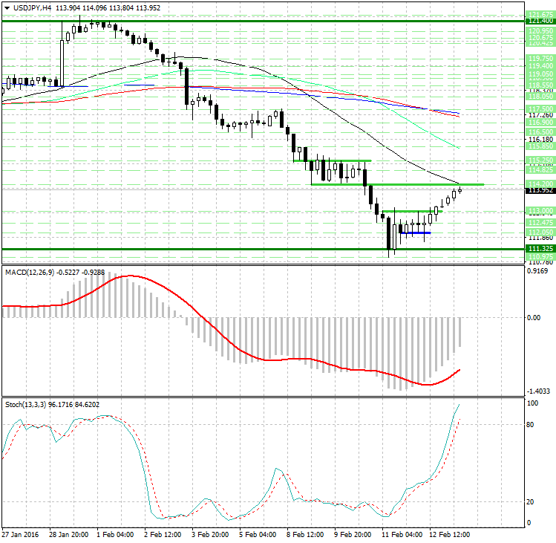556x543 pixels.
Task: Click the 121.400 resistance level price label
Action: click(x=540, y=21)
